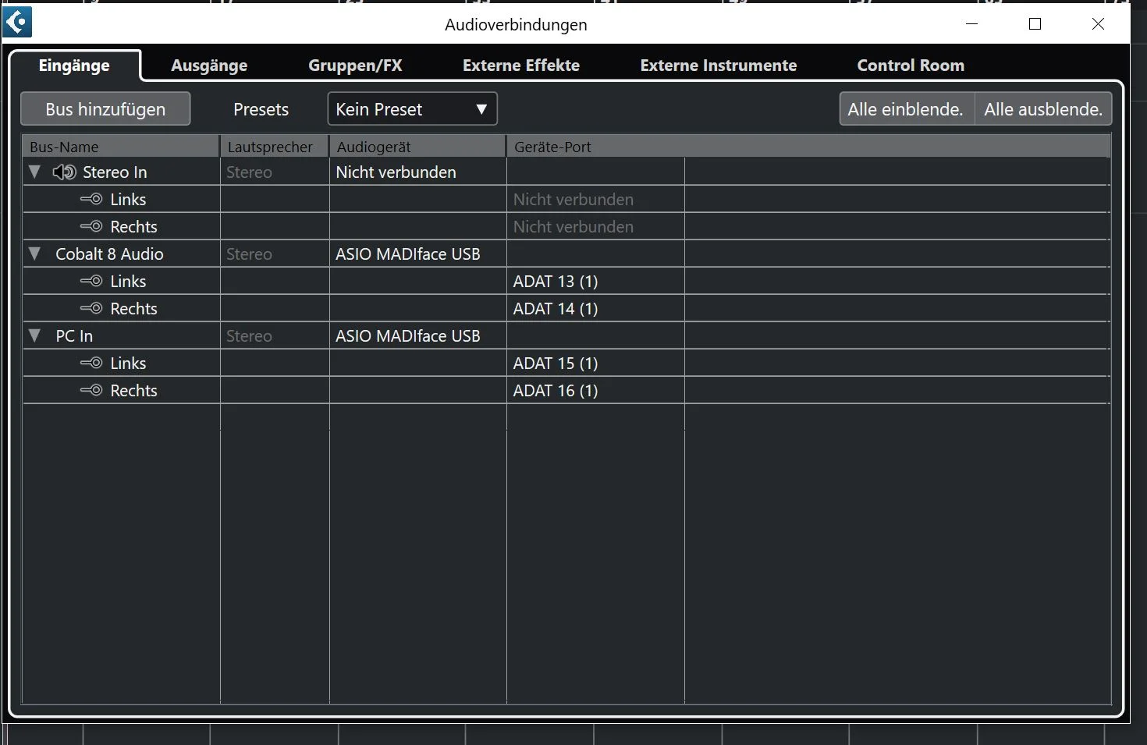The image size is (1147, 745).
Task: Switch to the Eingänge tab
Action: (x=74, y=66)
